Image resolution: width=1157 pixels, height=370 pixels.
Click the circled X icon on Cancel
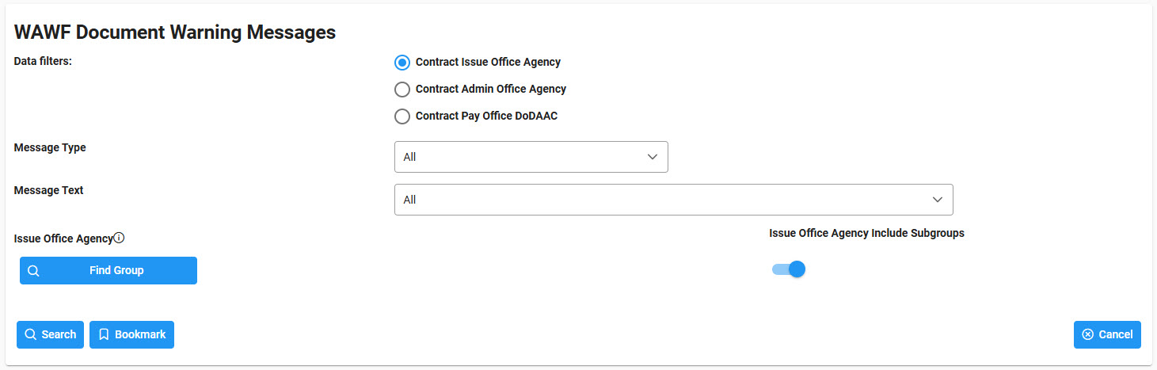tap(1087, 334)
